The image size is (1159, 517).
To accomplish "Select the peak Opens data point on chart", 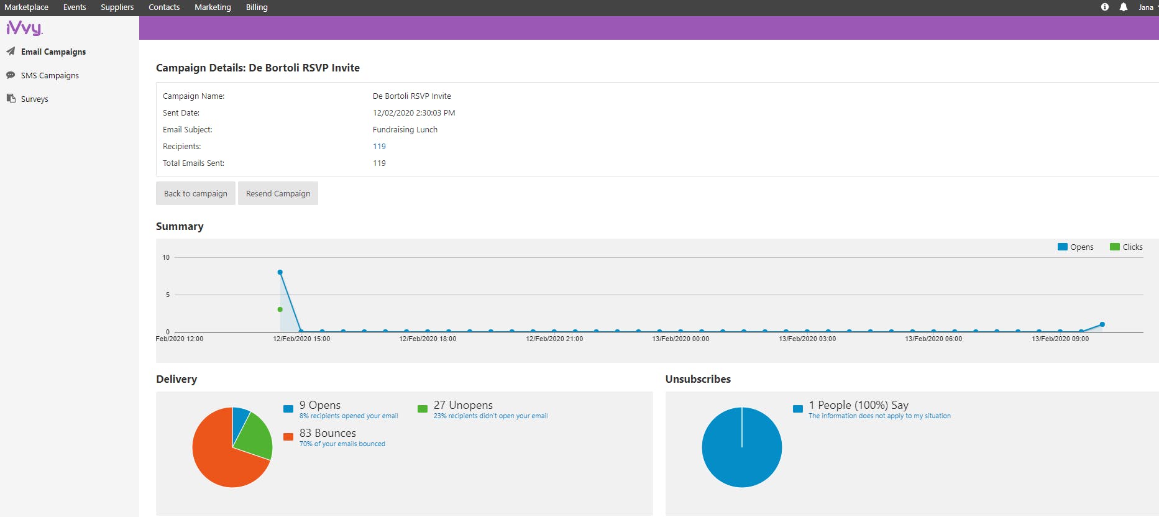I will pos(280,272).
